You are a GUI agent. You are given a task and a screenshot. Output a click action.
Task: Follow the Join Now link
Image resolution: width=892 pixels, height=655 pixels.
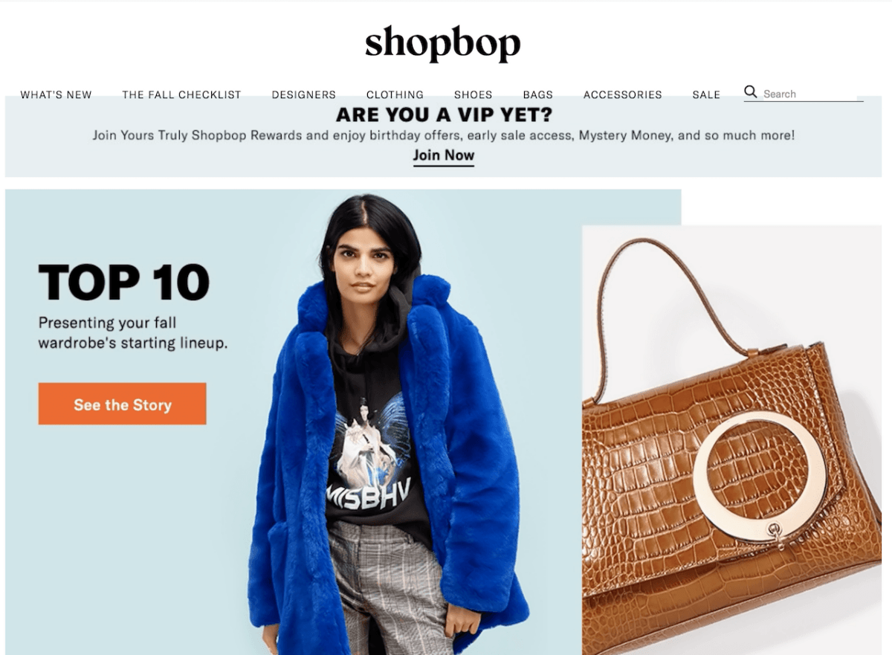pos(444,155)
